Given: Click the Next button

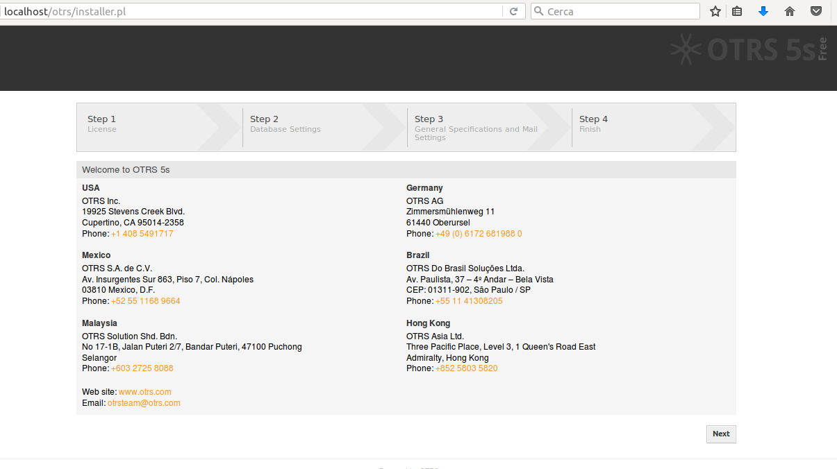Looking at the screenshot, I should click(x=721, y=434).
